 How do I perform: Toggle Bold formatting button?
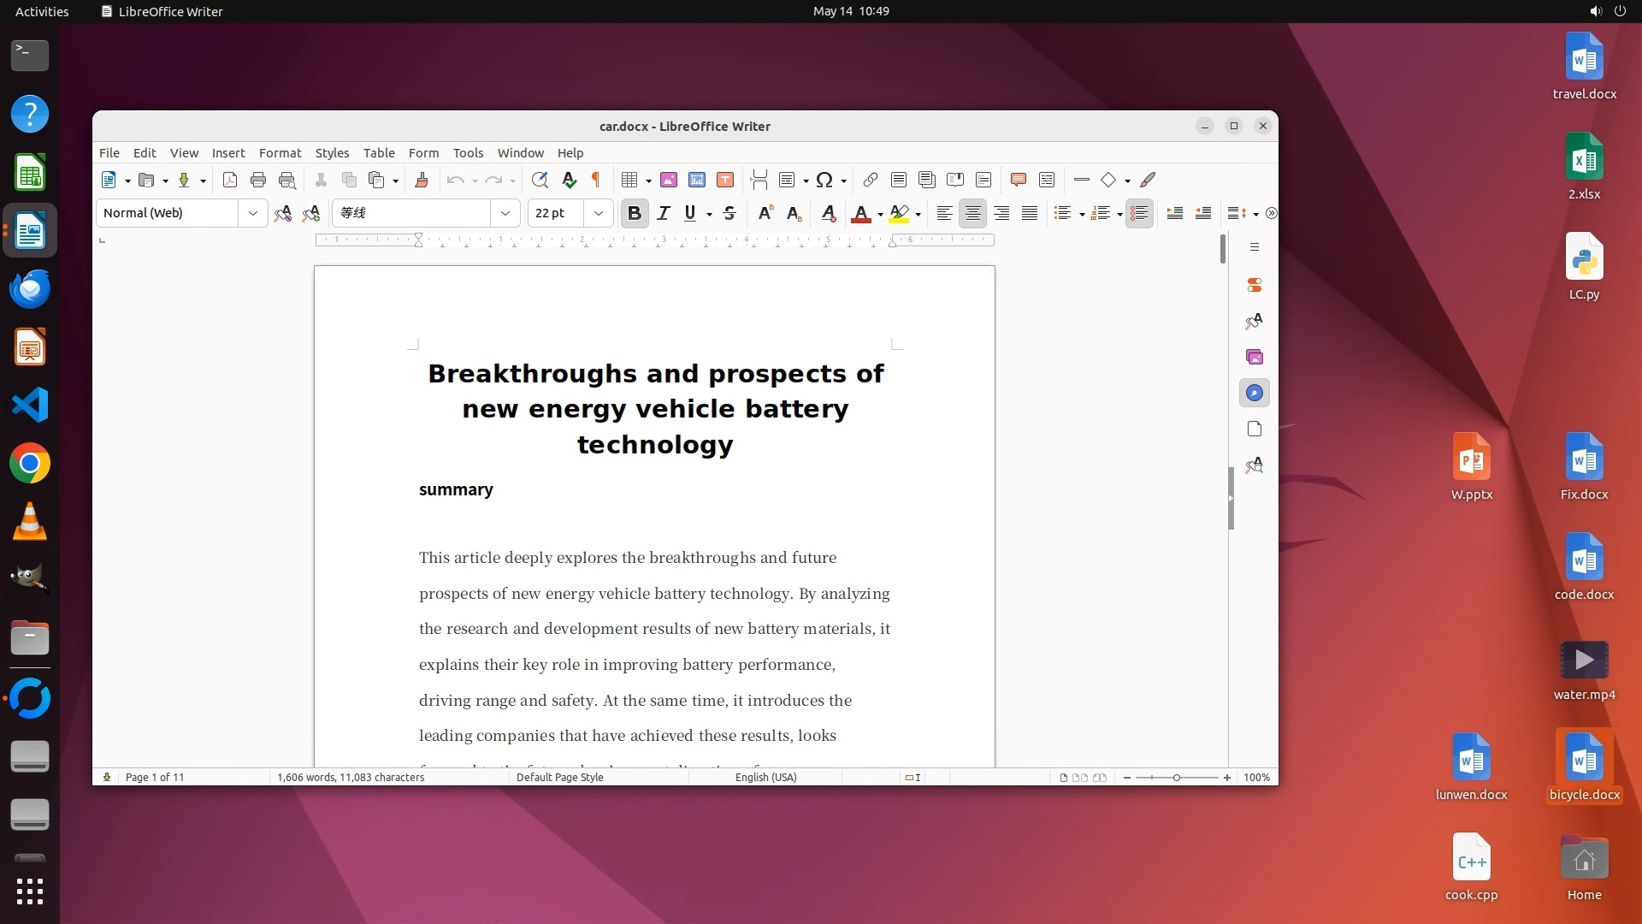(634, 213)
